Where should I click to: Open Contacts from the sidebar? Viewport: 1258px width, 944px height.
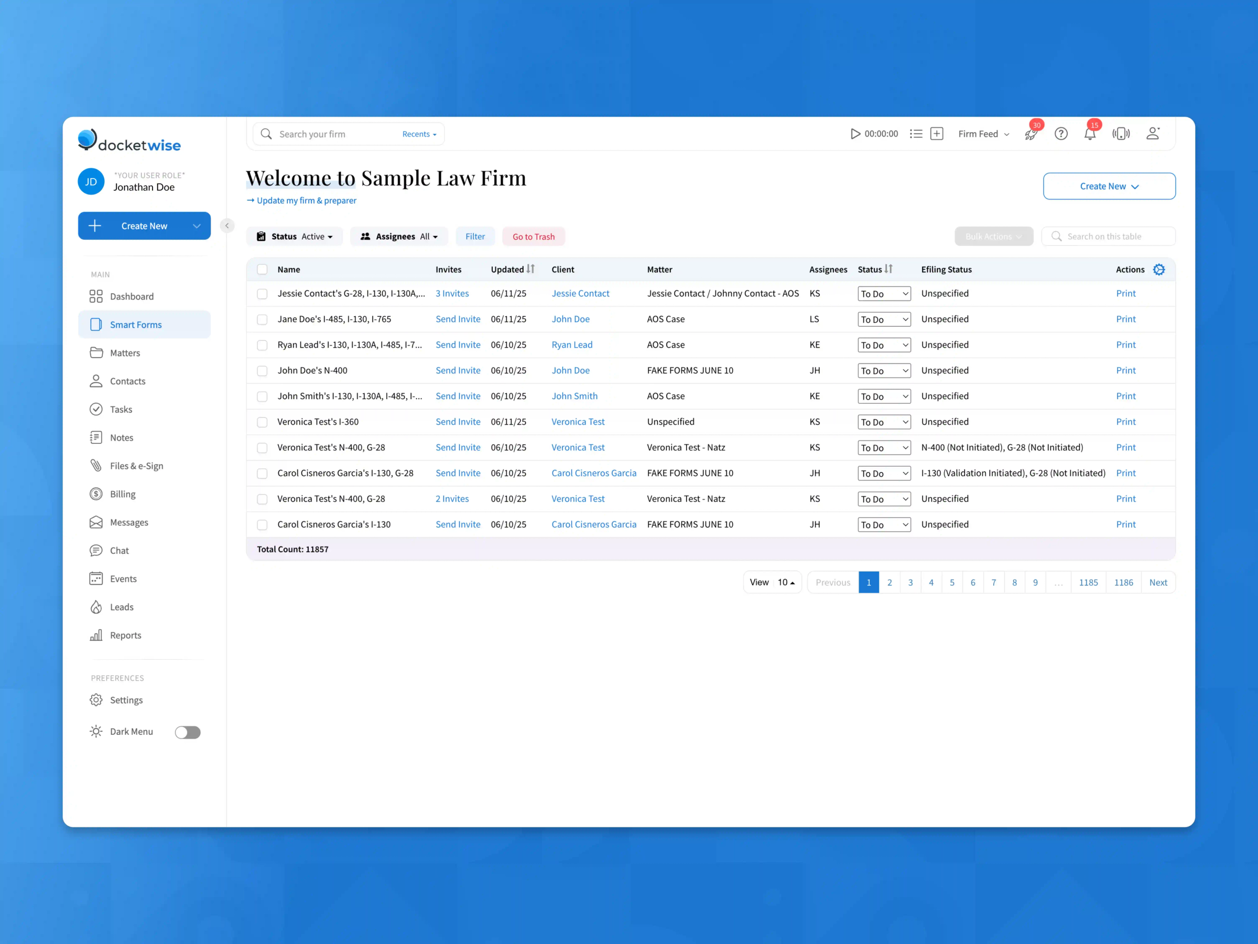tap(127, 381)
